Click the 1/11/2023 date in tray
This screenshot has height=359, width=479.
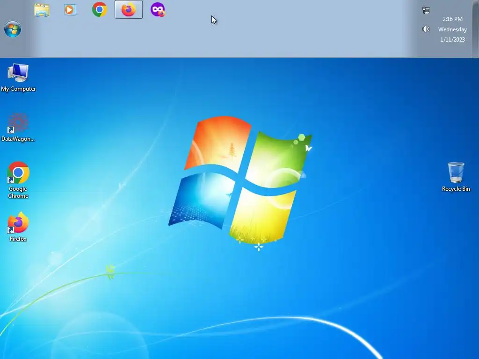click(452, 39)
